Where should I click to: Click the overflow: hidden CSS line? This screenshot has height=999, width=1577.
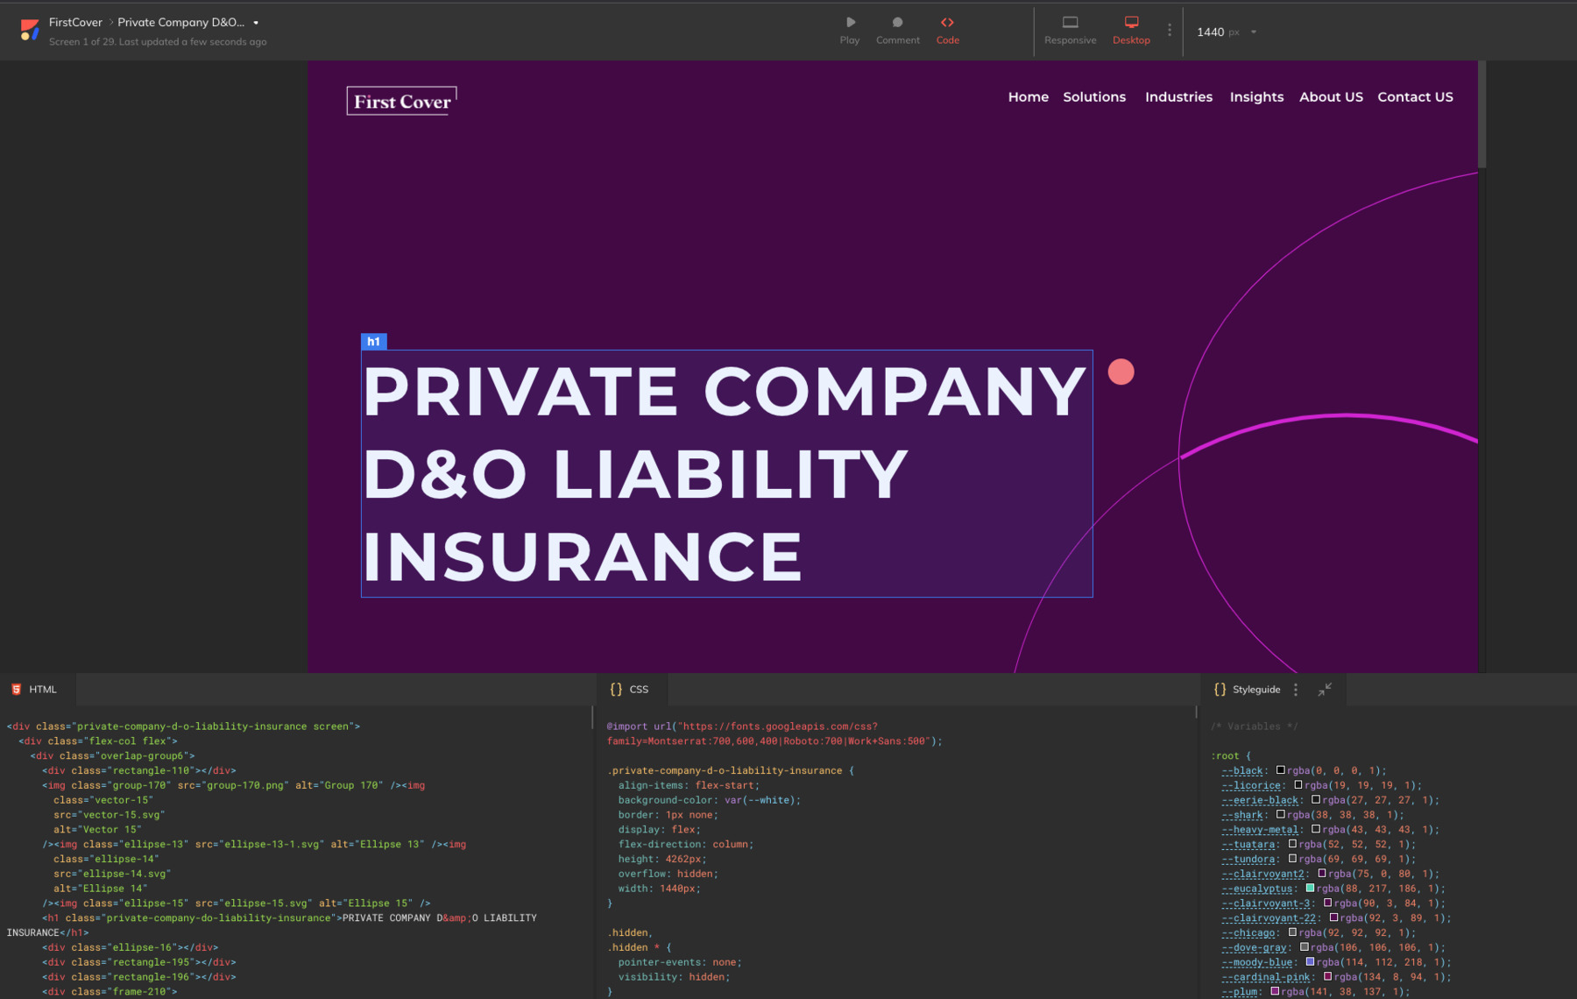click(x=668, y=874)
